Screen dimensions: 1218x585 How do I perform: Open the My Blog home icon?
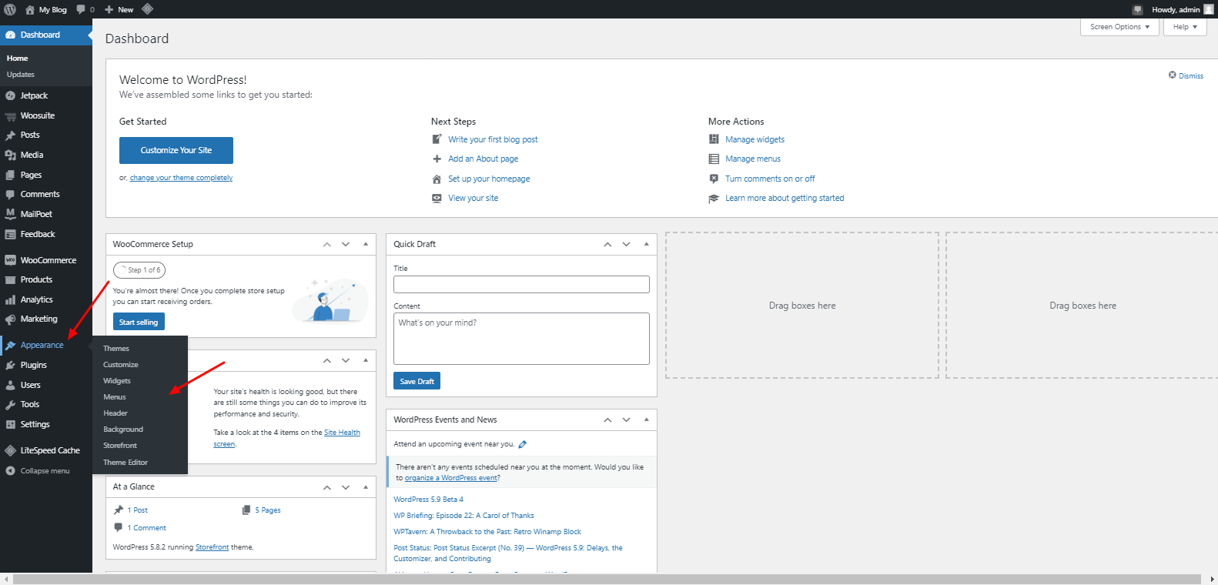click(x=30, y=9)
